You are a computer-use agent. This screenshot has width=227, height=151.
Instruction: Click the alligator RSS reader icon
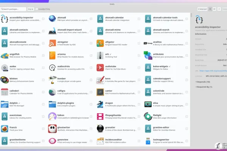click(x=100, y=43)
